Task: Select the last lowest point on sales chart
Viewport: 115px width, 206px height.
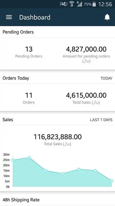Action: (x=112, y=181)
